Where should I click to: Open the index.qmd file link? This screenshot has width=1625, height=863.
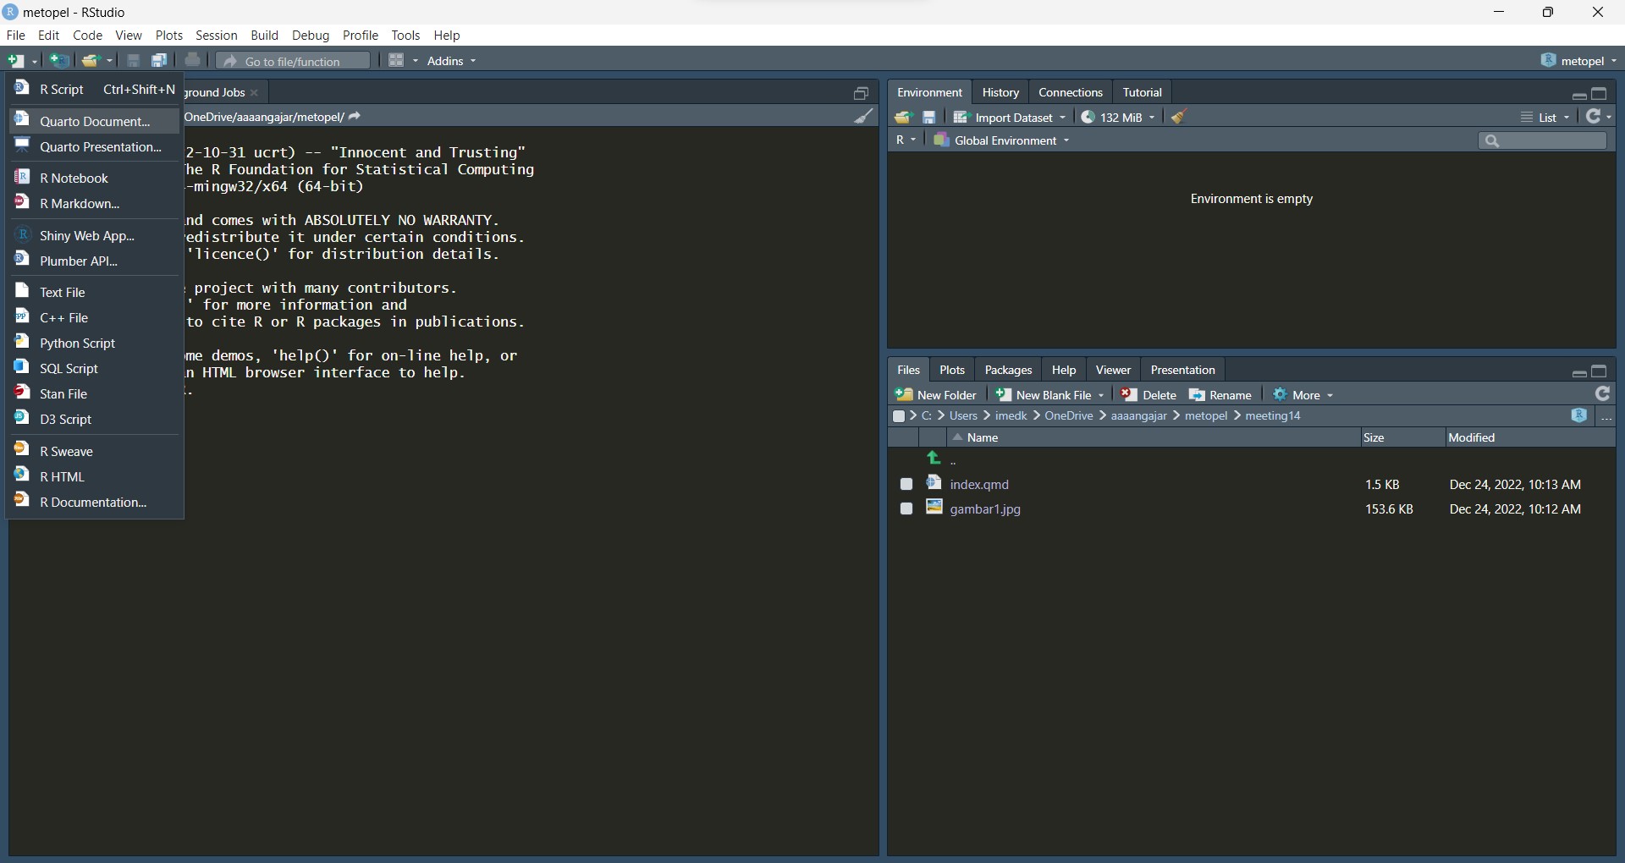click(979, 484)
